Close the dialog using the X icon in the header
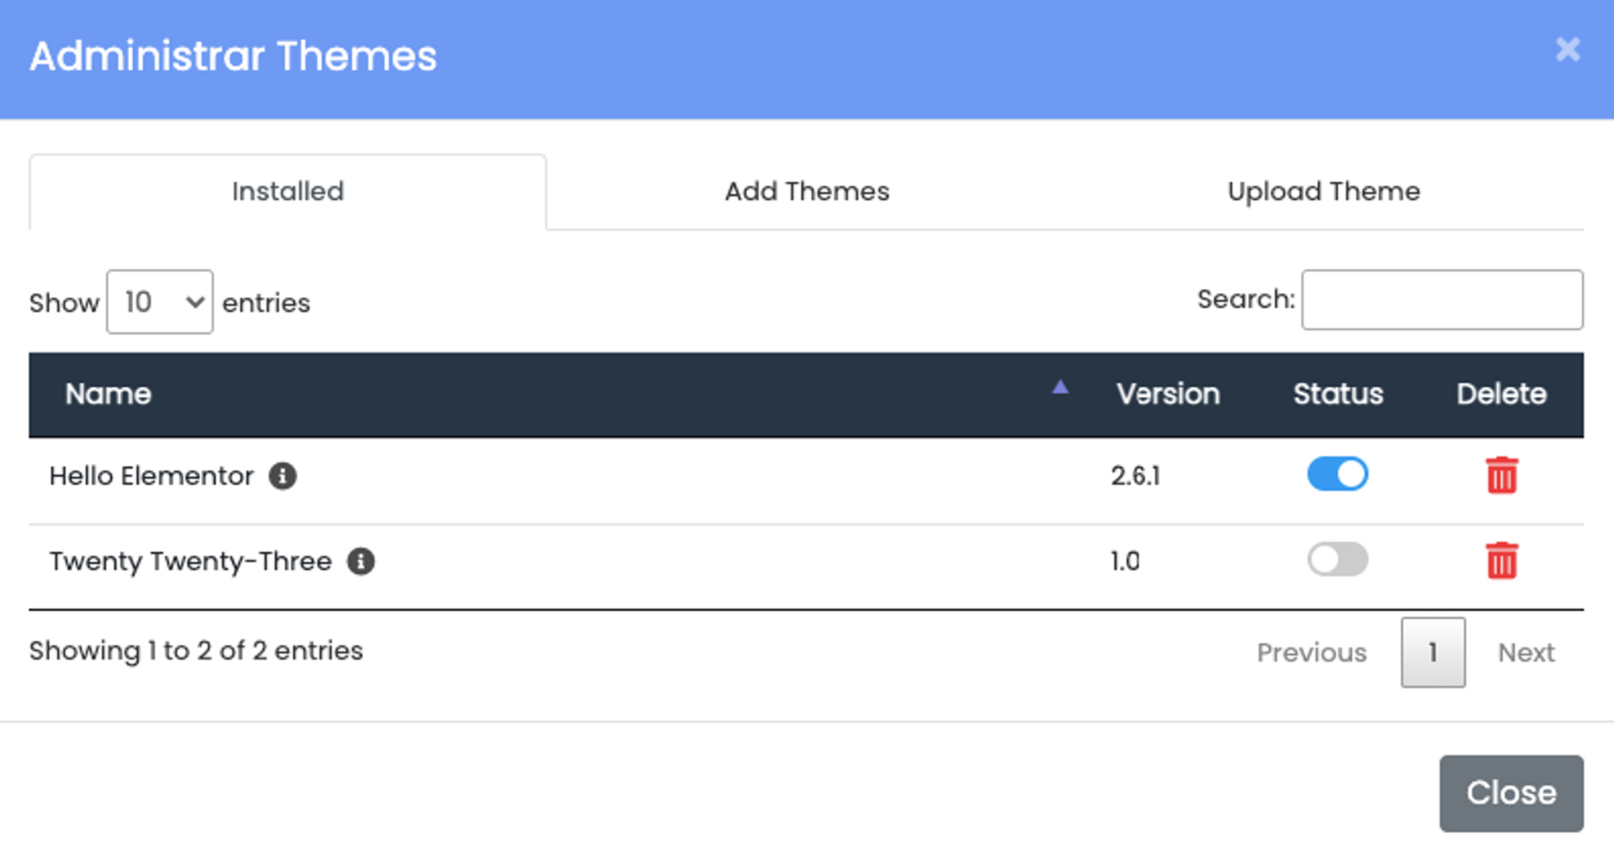1614x862 pixels. pos(1567,50)
